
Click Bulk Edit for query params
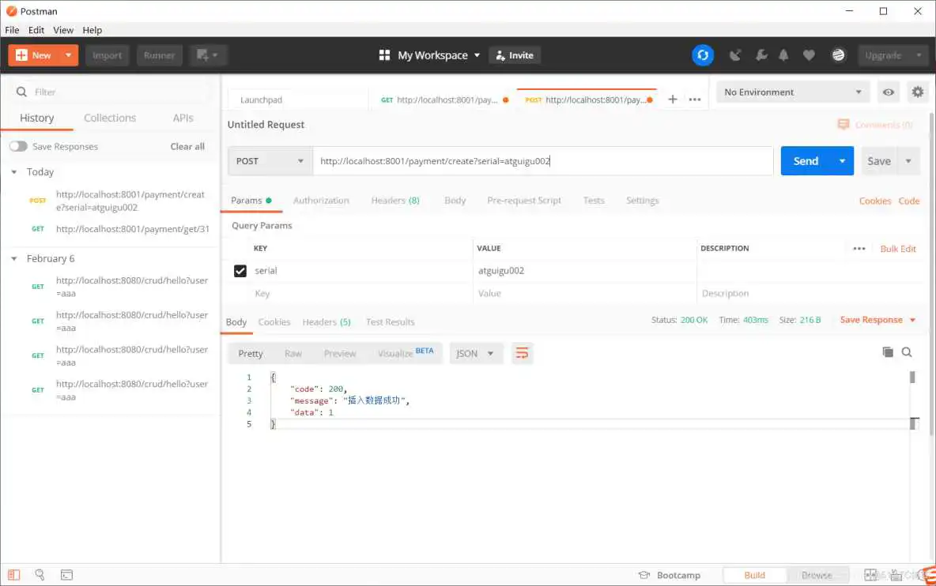pos(898,248)
